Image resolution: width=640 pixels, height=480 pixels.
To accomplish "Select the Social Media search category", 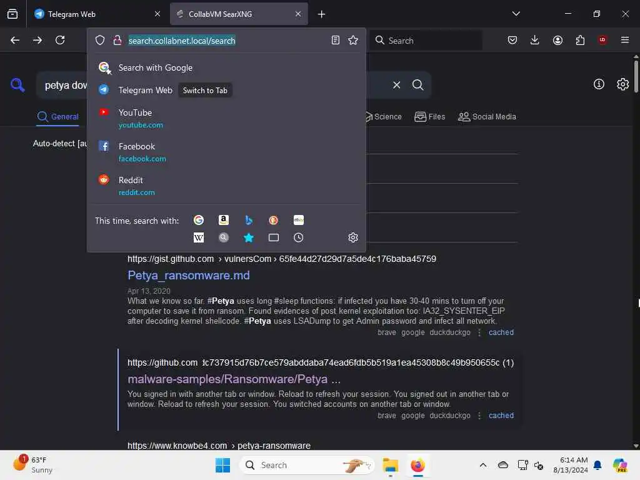I will point(487,117).
